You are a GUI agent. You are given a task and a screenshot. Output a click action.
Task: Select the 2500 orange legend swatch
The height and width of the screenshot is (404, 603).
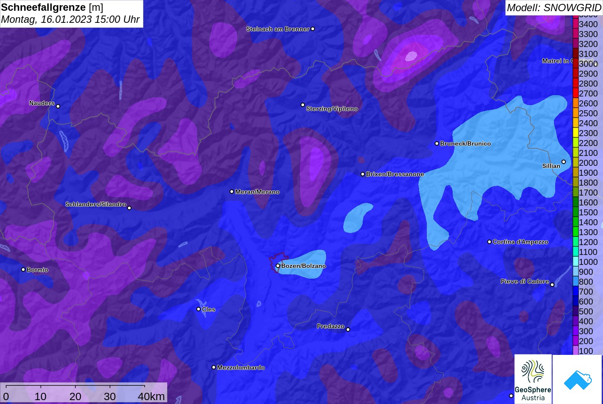pyautogui.click(x=575, y=113)
